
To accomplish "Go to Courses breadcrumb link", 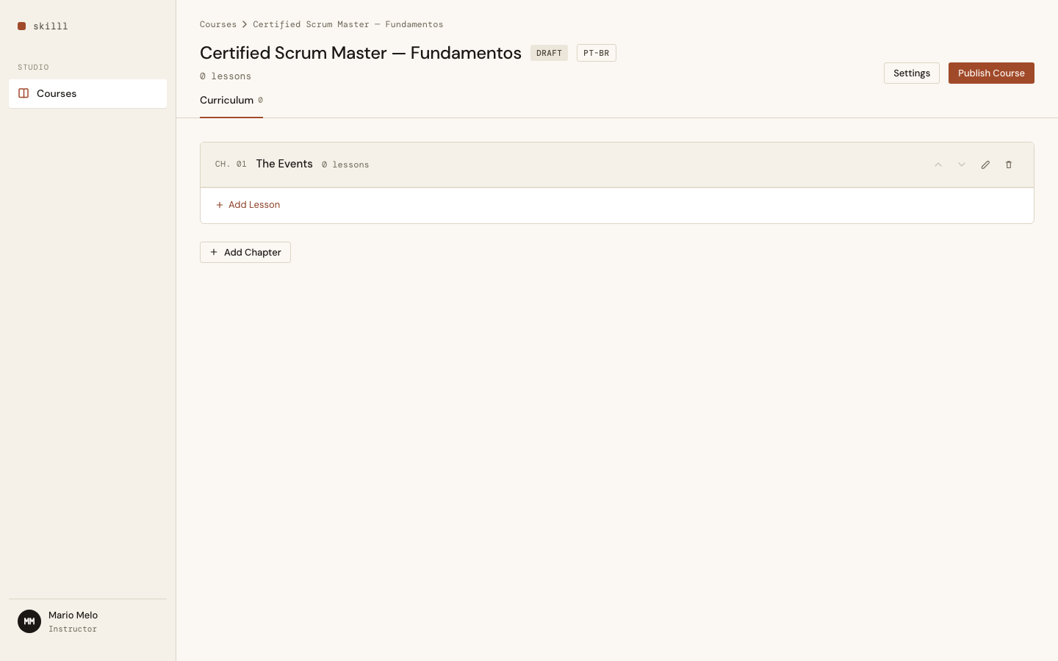I will pyautogui.click(x=218, y=24).
